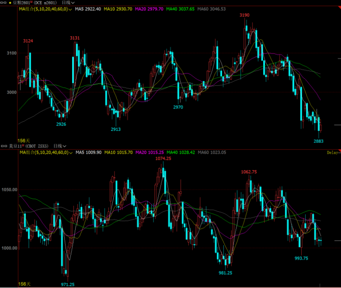Click the 1074.25 peak price label

click(x=163, y=158)
